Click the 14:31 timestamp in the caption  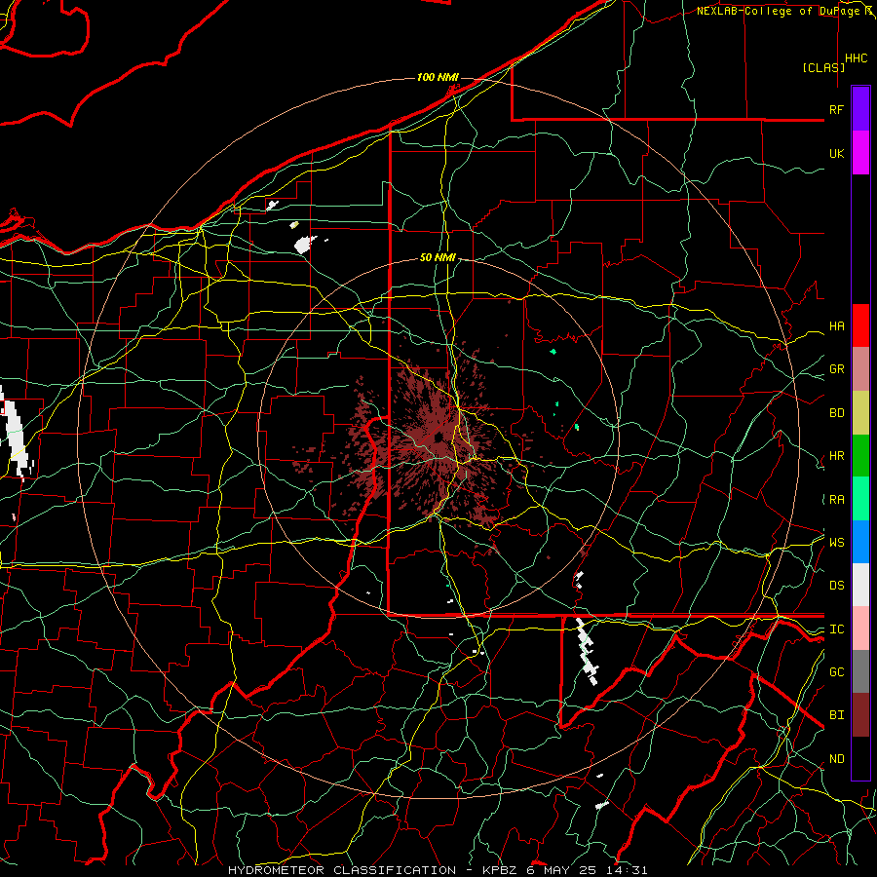click(x=629, y=870)
